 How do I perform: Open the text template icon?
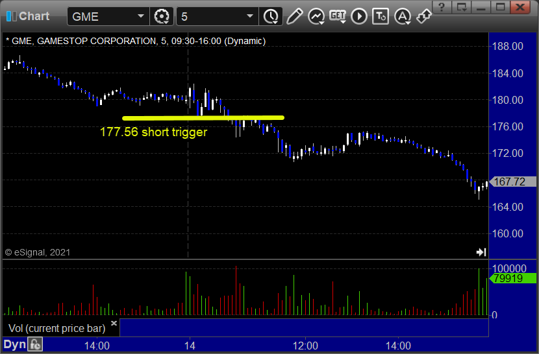coord(381,16)
